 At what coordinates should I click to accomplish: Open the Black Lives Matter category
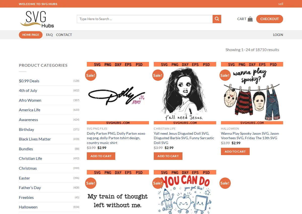(x=35, y=139)
